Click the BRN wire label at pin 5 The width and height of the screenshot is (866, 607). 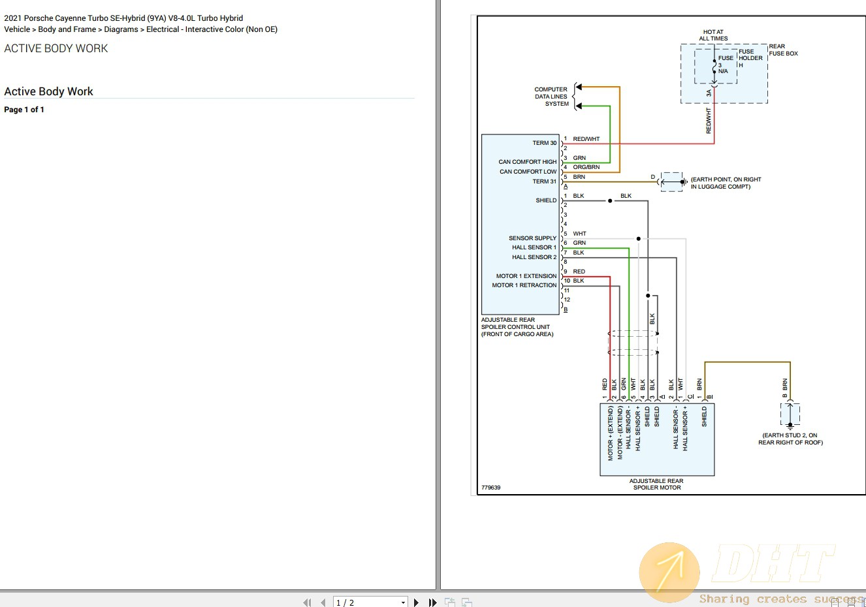[x=579, y=177]
